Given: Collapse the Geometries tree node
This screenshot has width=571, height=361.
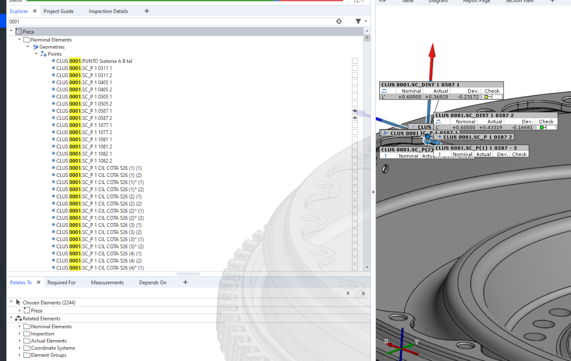Looking at the screenshot, I should coord(28,47).
